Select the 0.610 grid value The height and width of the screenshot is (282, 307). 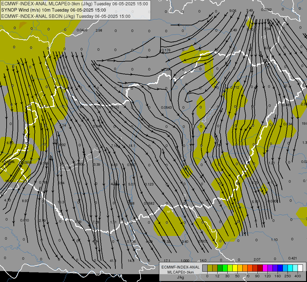point(25,220)
